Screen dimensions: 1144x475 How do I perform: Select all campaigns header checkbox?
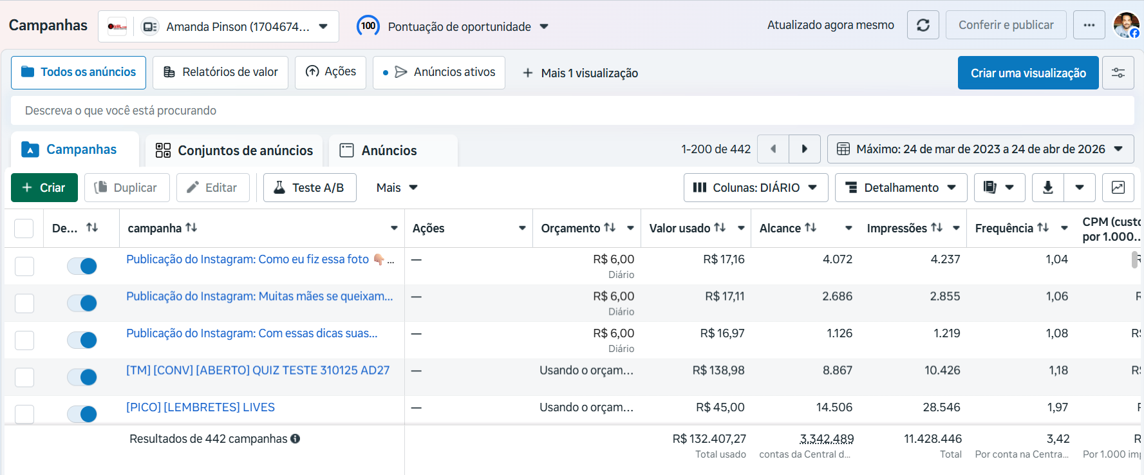coord(24,228)
